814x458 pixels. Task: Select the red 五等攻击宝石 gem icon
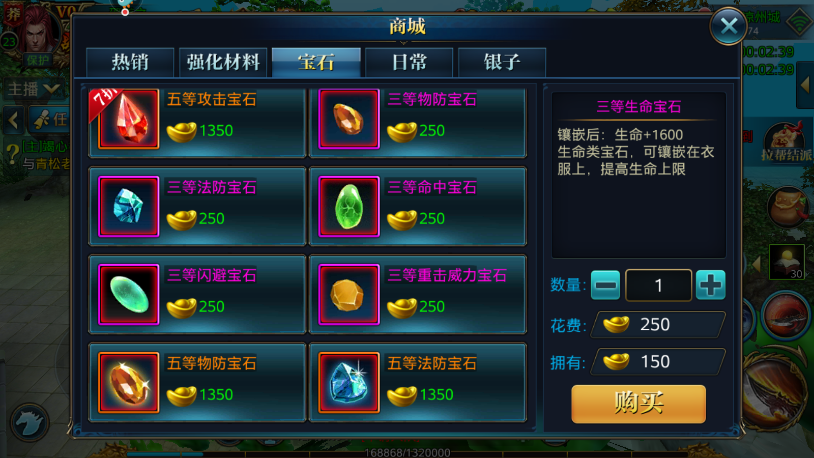[129, 119]
